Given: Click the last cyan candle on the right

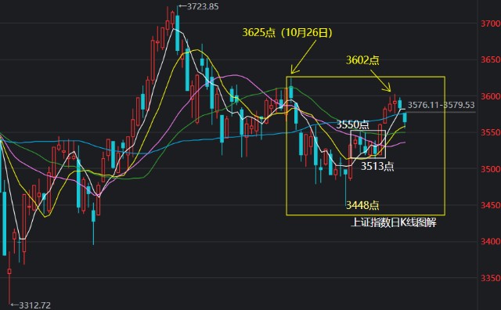Looking at the screenshot, I should 405,117.
